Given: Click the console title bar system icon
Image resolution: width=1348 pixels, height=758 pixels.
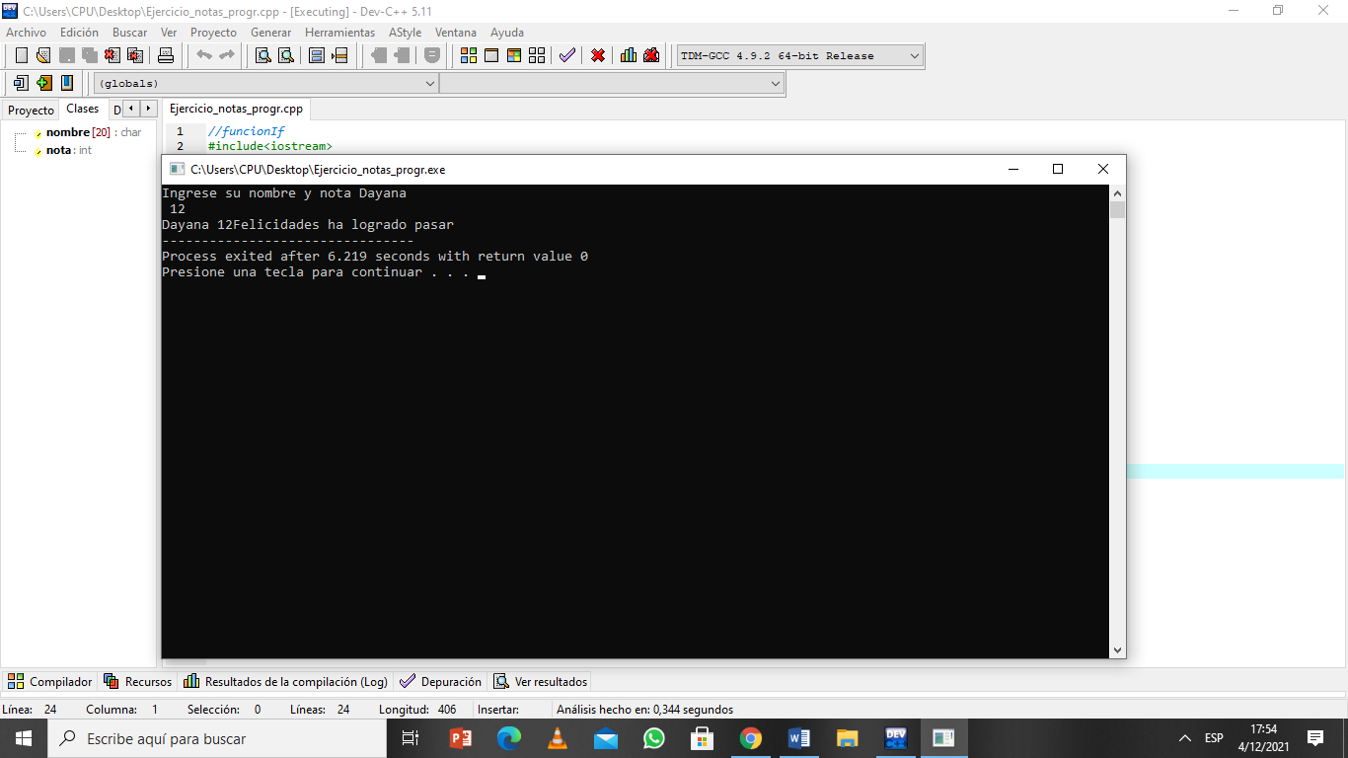Looking at the screenshot, I should pyautogui.click(x=177, y=169).
